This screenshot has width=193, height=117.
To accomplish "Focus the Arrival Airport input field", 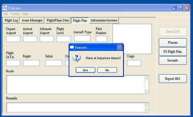I will (x=30, y=39).
